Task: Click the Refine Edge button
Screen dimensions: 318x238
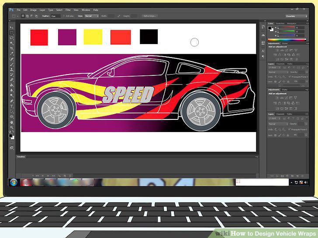Action: 149,16
